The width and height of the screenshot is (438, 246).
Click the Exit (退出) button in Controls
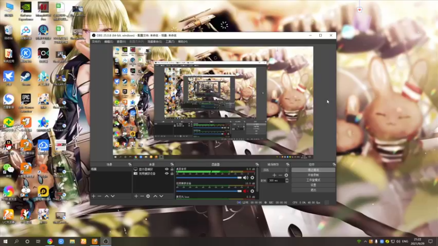pos(313,190)
